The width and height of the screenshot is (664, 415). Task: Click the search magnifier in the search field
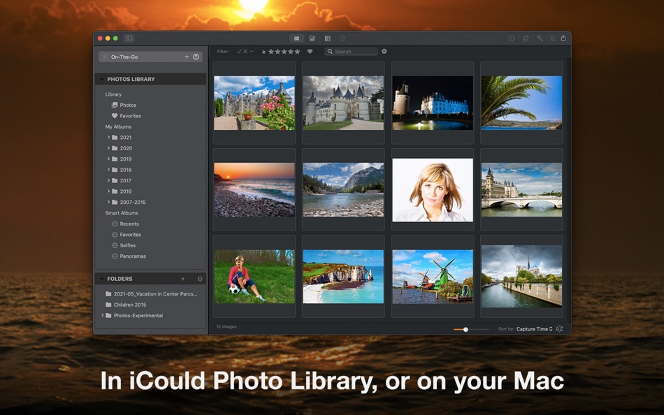pos(329,51)
